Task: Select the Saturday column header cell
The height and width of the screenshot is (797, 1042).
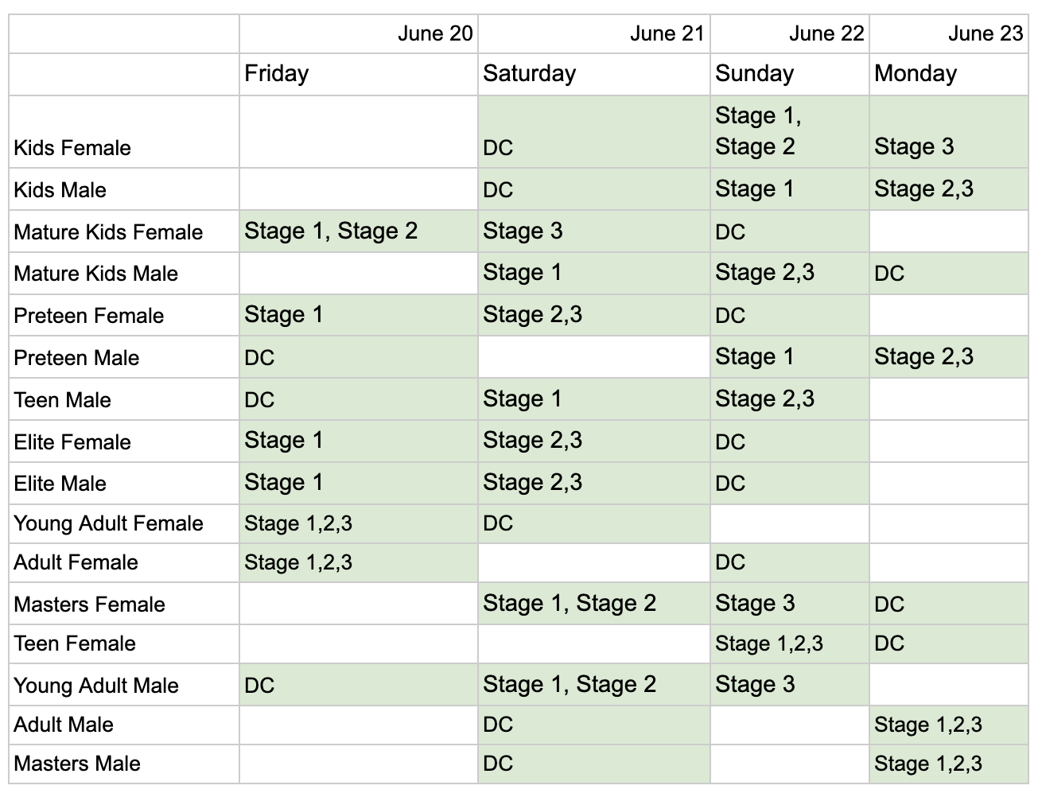Action: click(x=593, y=74)
